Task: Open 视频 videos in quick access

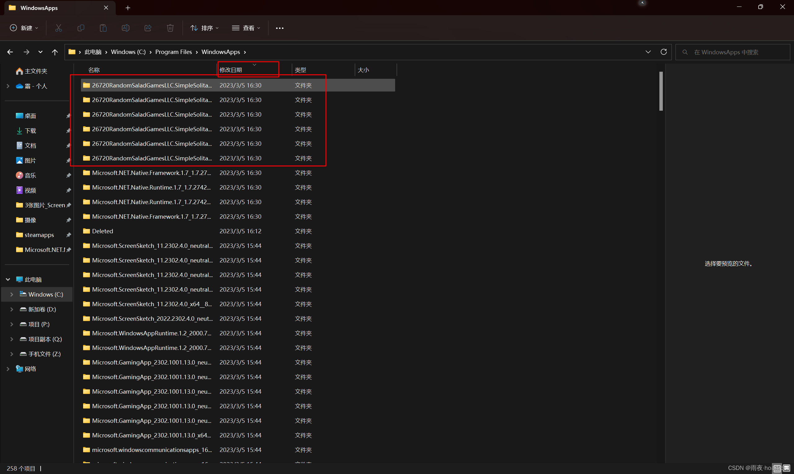Action: (26, 190)
